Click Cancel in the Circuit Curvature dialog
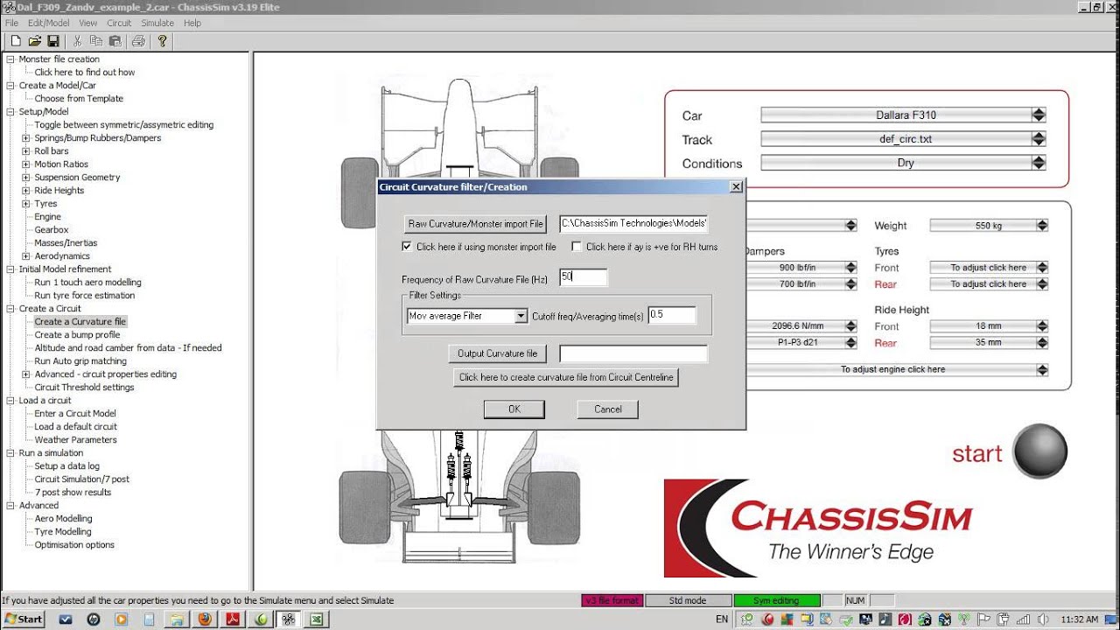The image size is (1120, 630). click(607, 409)
